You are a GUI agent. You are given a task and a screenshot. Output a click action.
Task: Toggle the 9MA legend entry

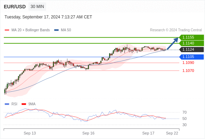coord(28,104)
